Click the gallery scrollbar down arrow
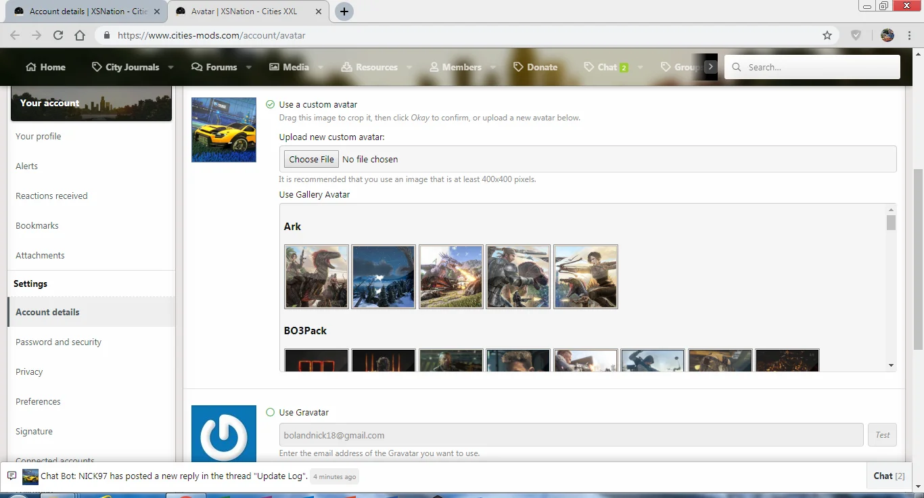Viewport: 924px width, 498px height. (x=891, y=365)
